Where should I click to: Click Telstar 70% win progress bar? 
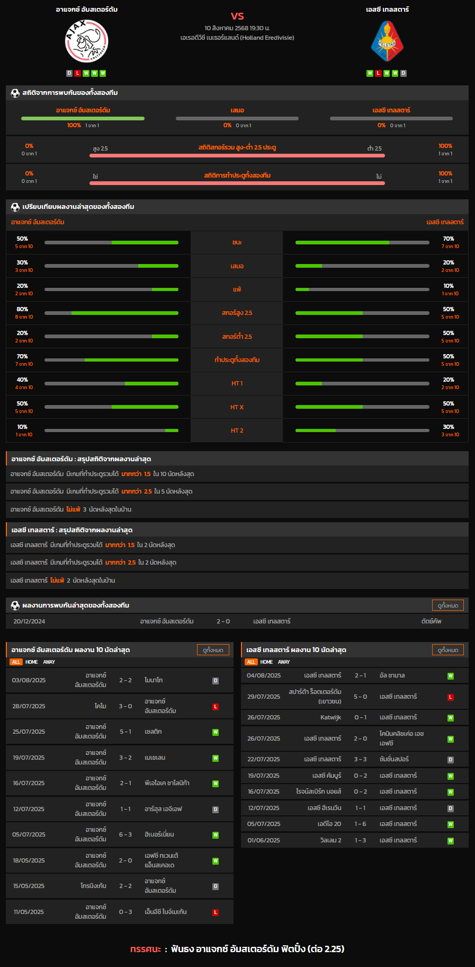tap(362, 242)
